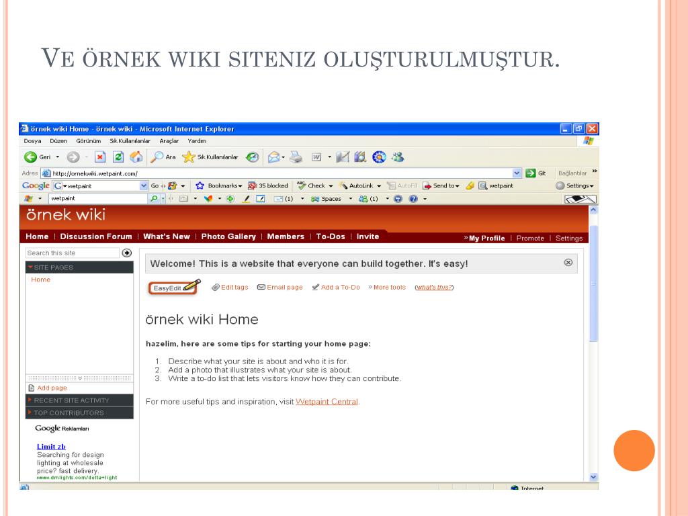The height and width of the screenshot is (516, 688).
Task: Open More tools link
Action: [x=387, y=288]
